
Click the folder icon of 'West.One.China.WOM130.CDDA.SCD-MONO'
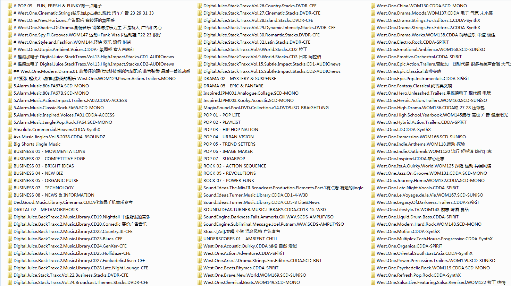[373, 6]
